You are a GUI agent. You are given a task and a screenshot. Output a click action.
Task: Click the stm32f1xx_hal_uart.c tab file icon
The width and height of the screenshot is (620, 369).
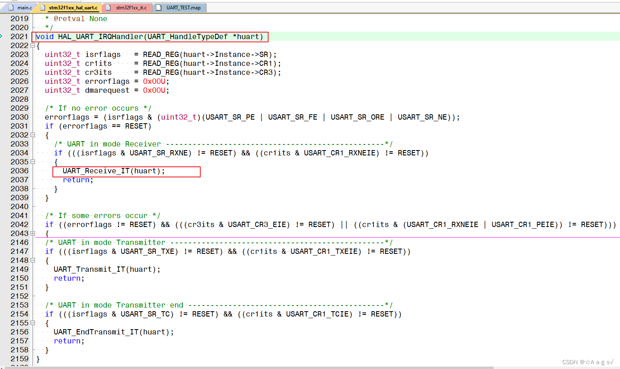point(43,8)
